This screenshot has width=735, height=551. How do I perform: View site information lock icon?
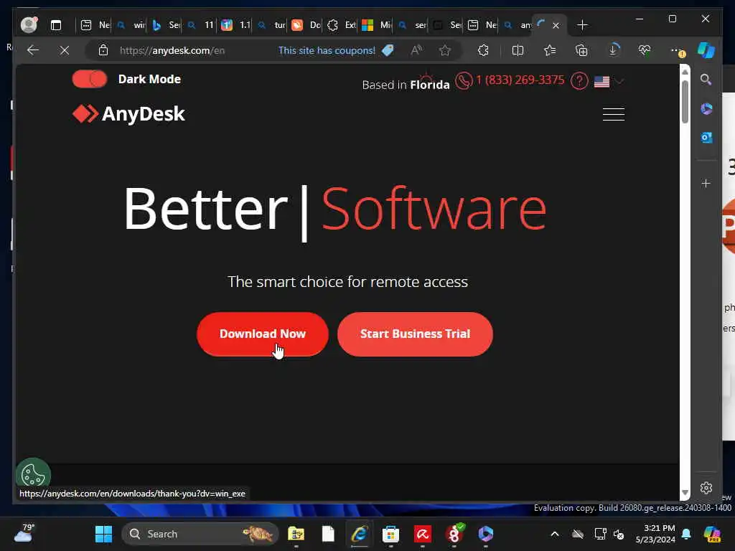103,50
